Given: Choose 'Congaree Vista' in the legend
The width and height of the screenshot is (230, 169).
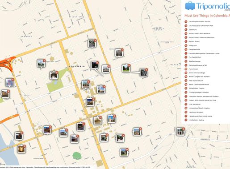Looking at the screenshot, I should (194, 49).
